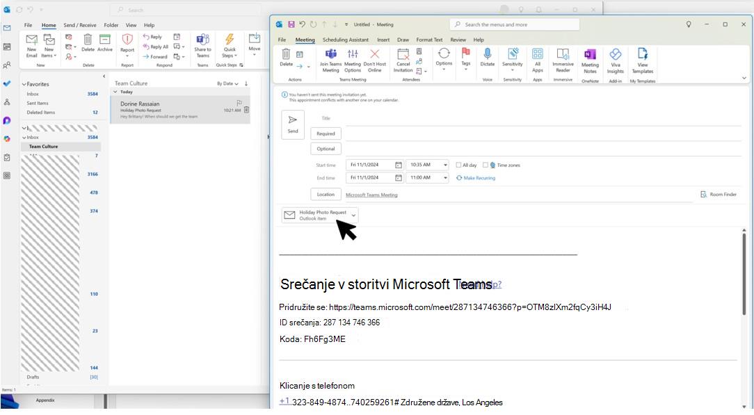754x415 pixels.
Task: Launch Immersive Reader
Action: 563,60
